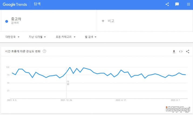Open the 웹 검색 search type dropdown
Viewport: 193px width, 115px height.
[x=90, y=37]
